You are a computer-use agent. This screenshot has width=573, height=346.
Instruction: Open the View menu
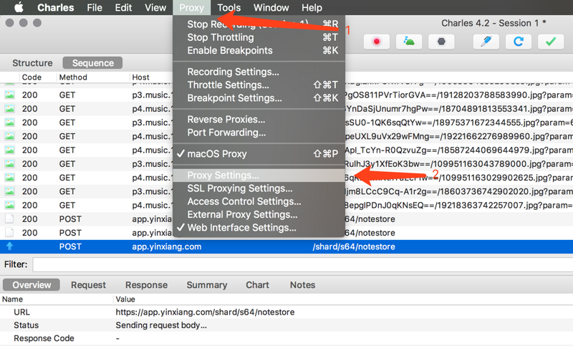[x=155, y=8]
